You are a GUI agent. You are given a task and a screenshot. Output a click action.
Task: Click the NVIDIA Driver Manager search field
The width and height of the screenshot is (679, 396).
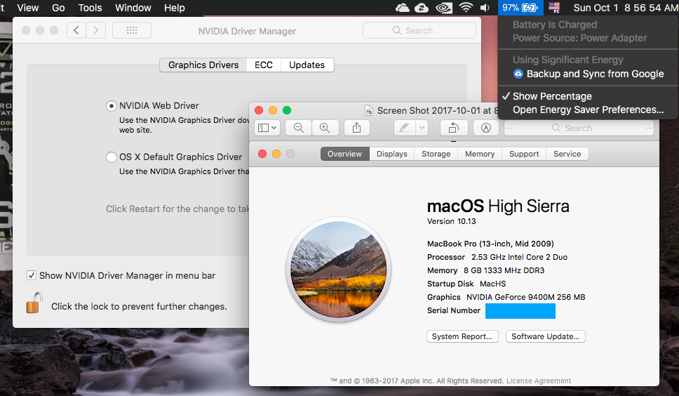[419, 30]
